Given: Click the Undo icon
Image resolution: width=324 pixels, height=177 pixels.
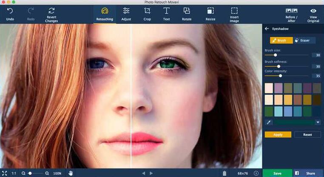Looking at the screenshot, I should coord(10,11).
